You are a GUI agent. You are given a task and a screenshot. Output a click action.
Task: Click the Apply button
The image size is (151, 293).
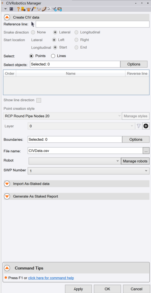[x=78, y=289]
